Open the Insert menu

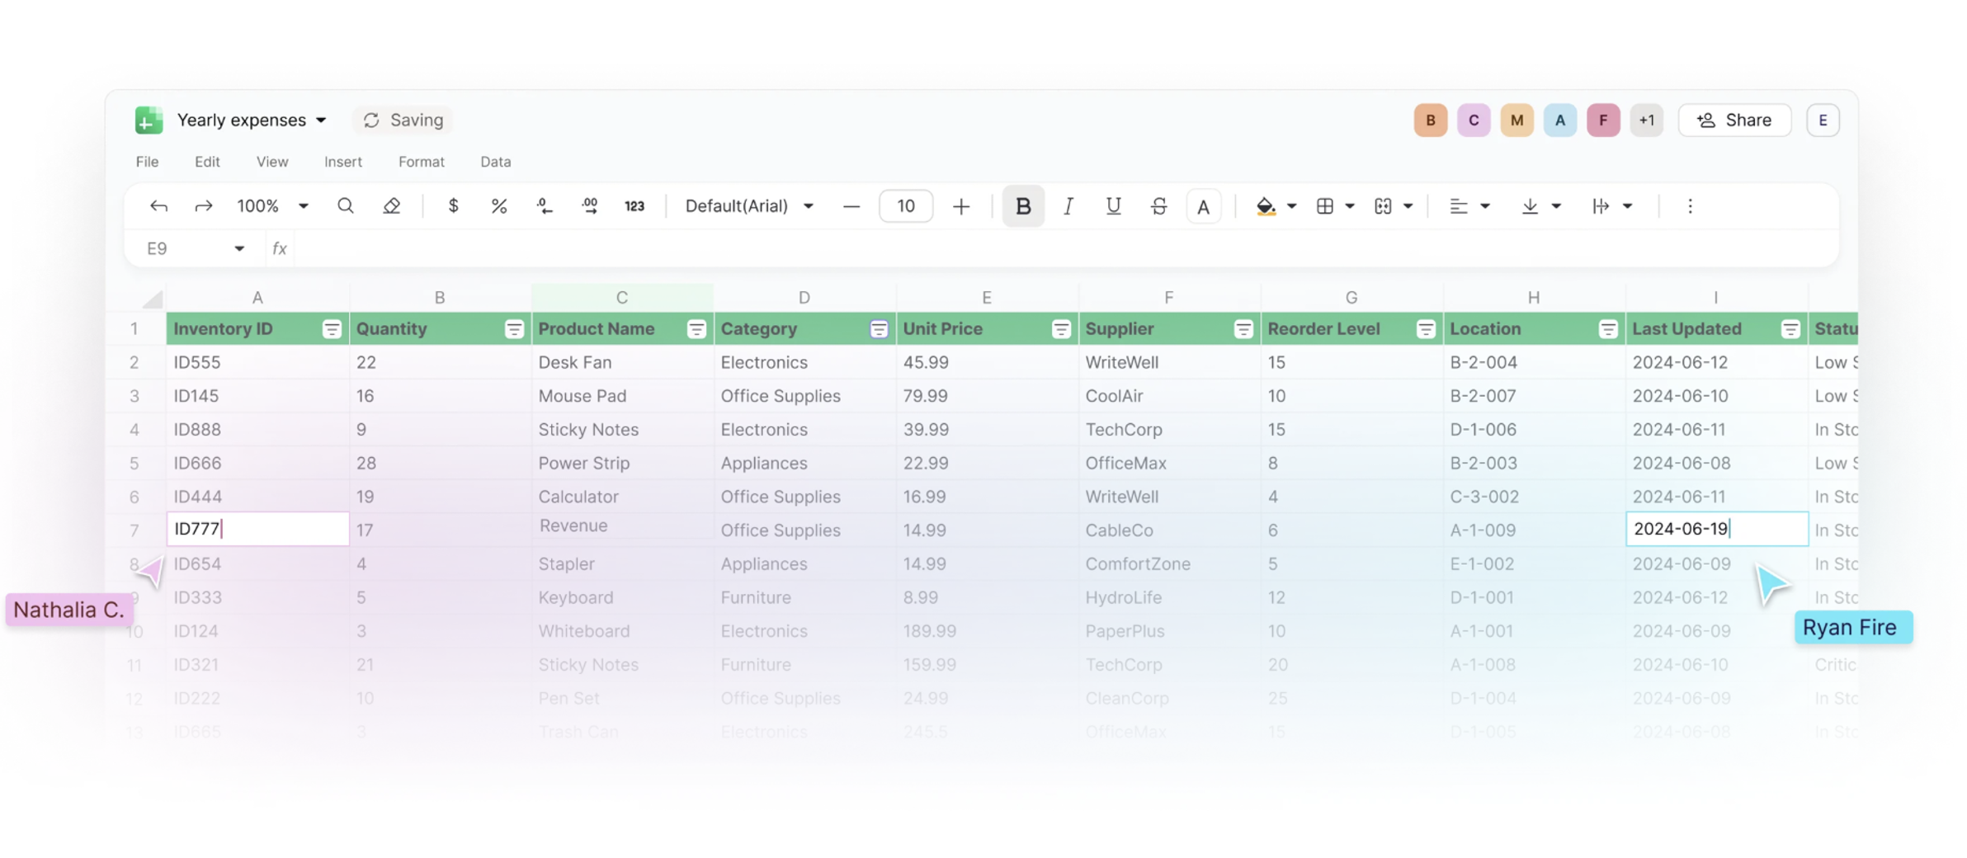(342, 162)
